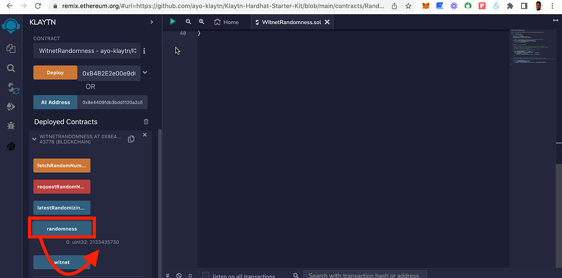Toggle the terminal panel double chevron
This screenshot has height=278, width=562.
168,275
